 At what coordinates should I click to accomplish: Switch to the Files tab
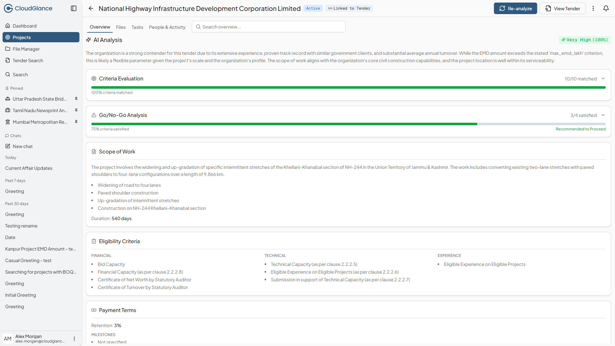pyautogui.click(x=121, y=27)
